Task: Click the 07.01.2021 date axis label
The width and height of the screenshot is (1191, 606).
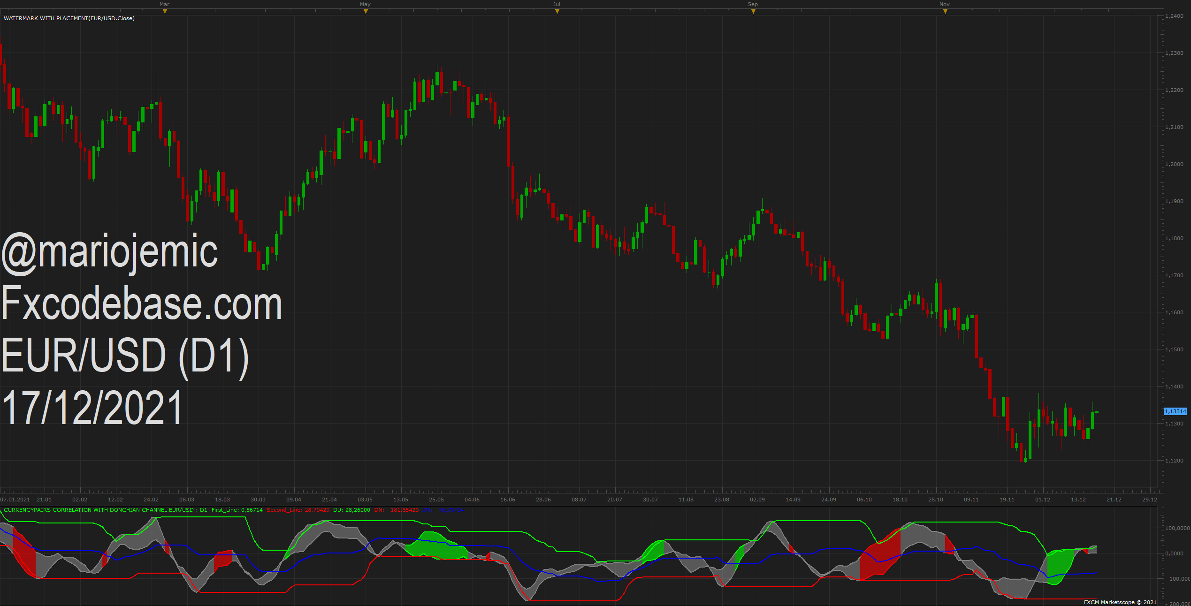Action: click(x=15, y=500)
